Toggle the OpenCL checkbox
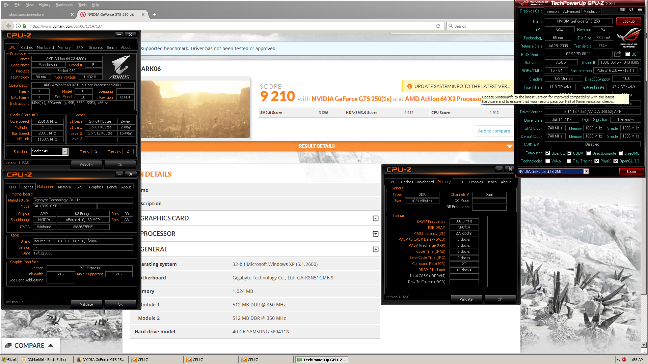The width and height of the screenshot is (648, 364). point(548,153)
